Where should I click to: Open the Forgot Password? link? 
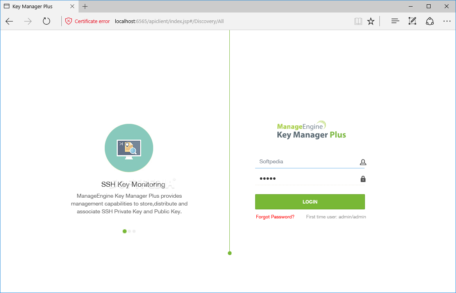(x=275, y=217)
